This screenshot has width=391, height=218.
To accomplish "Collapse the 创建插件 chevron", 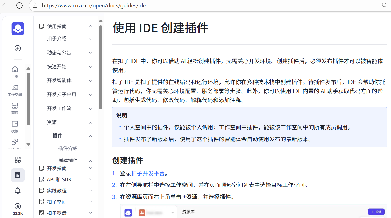I will point(91,161).
